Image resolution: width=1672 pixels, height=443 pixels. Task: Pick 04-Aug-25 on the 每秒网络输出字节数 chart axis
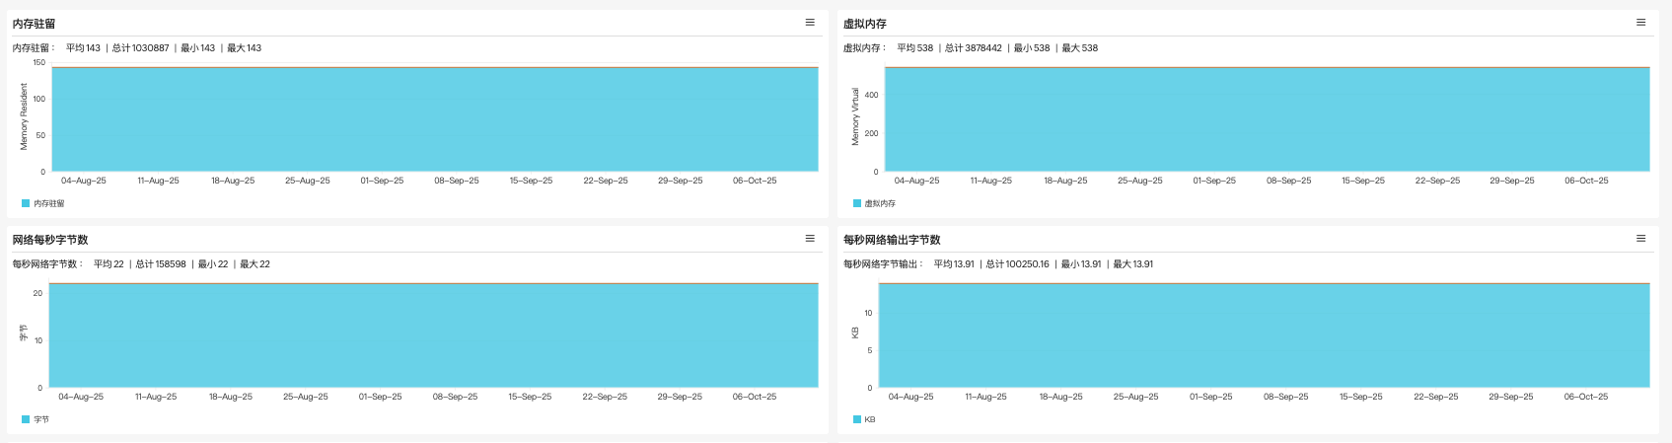[x=910, y=397]
